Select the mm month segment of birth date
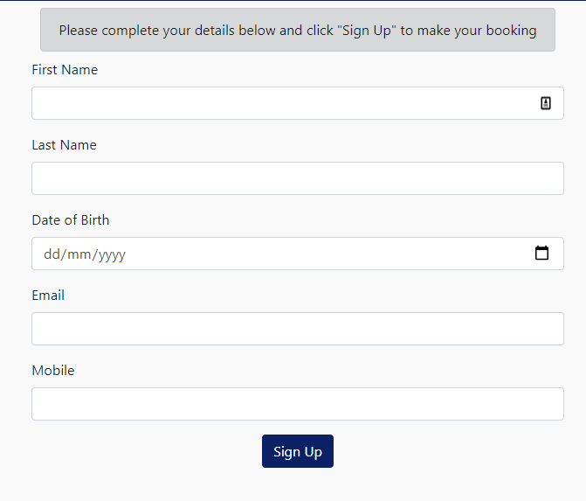The height and width of the screenshot is (501, 586). 79,254
